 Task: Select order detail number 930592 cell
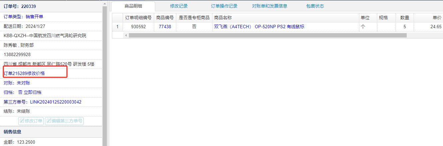[138, 27]
